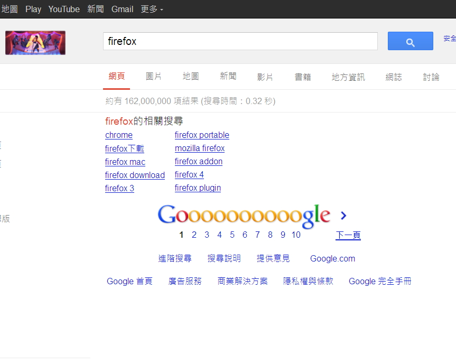The width and height of the screenshot is (456, 364).
Task: Open Gmail in the top bar
Action: 122,9
